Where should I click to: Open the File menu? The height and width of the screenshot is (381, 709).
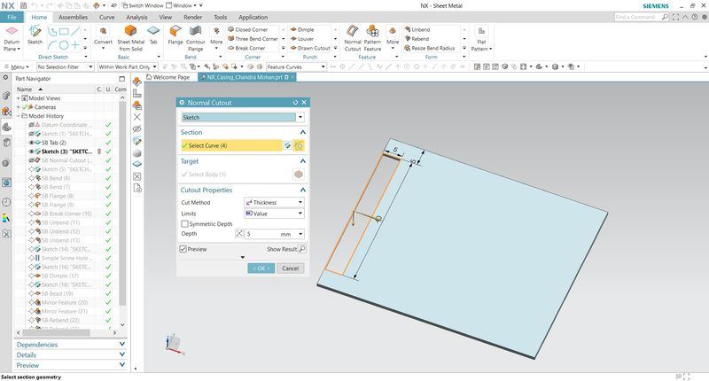12,17
